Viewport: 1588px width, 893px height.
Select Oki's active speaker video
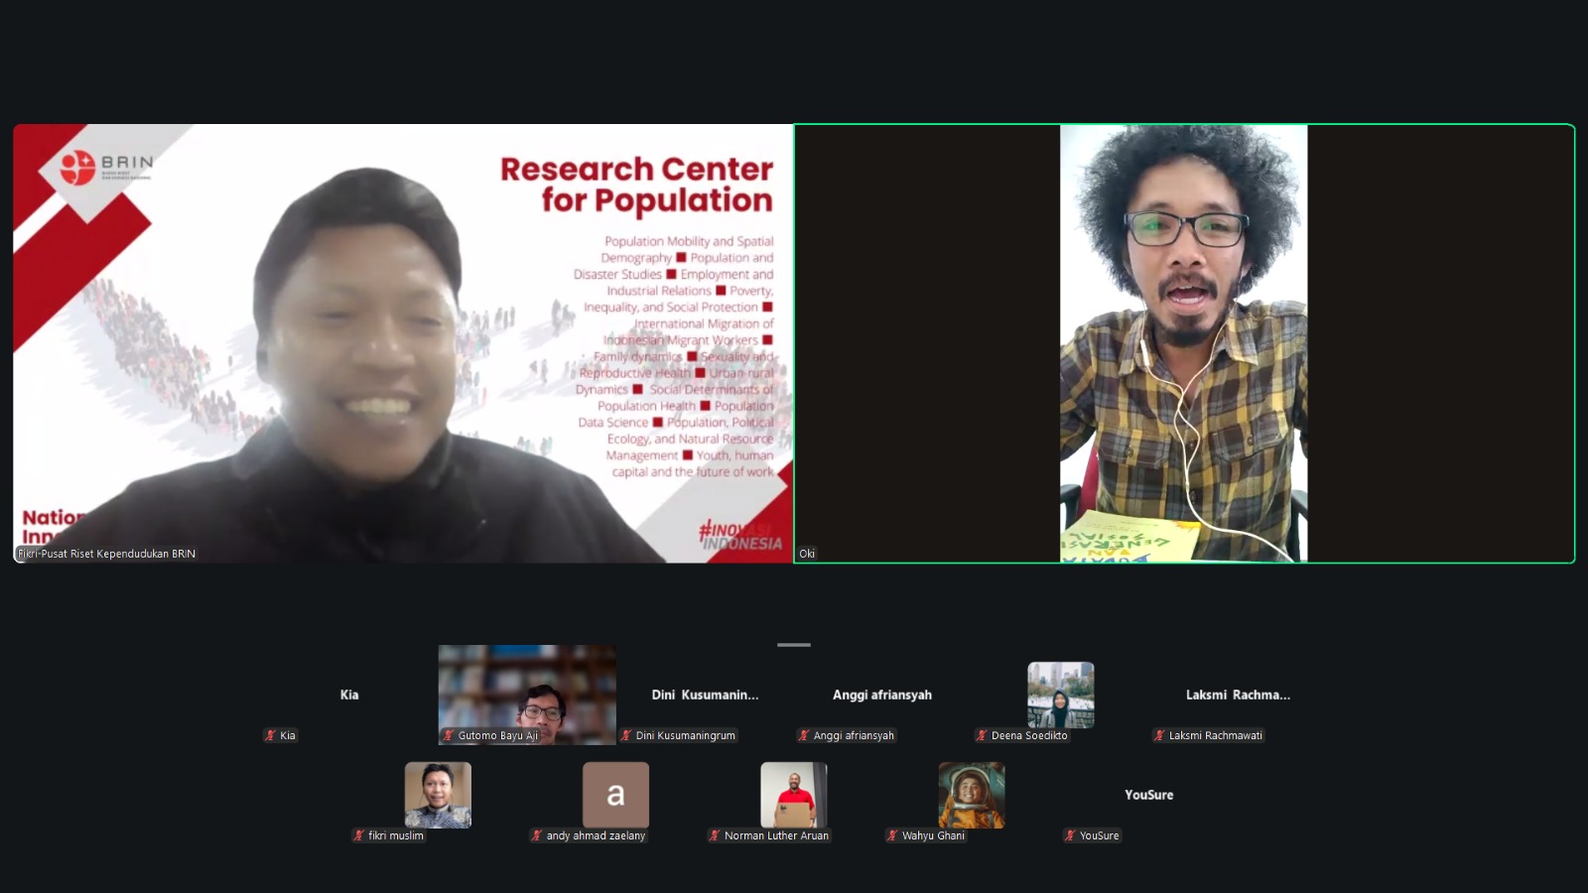point(1183,343)
